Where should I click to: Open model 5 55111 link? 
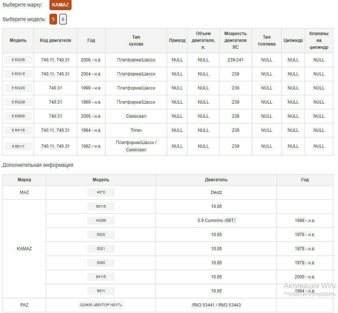coord(18,146)
